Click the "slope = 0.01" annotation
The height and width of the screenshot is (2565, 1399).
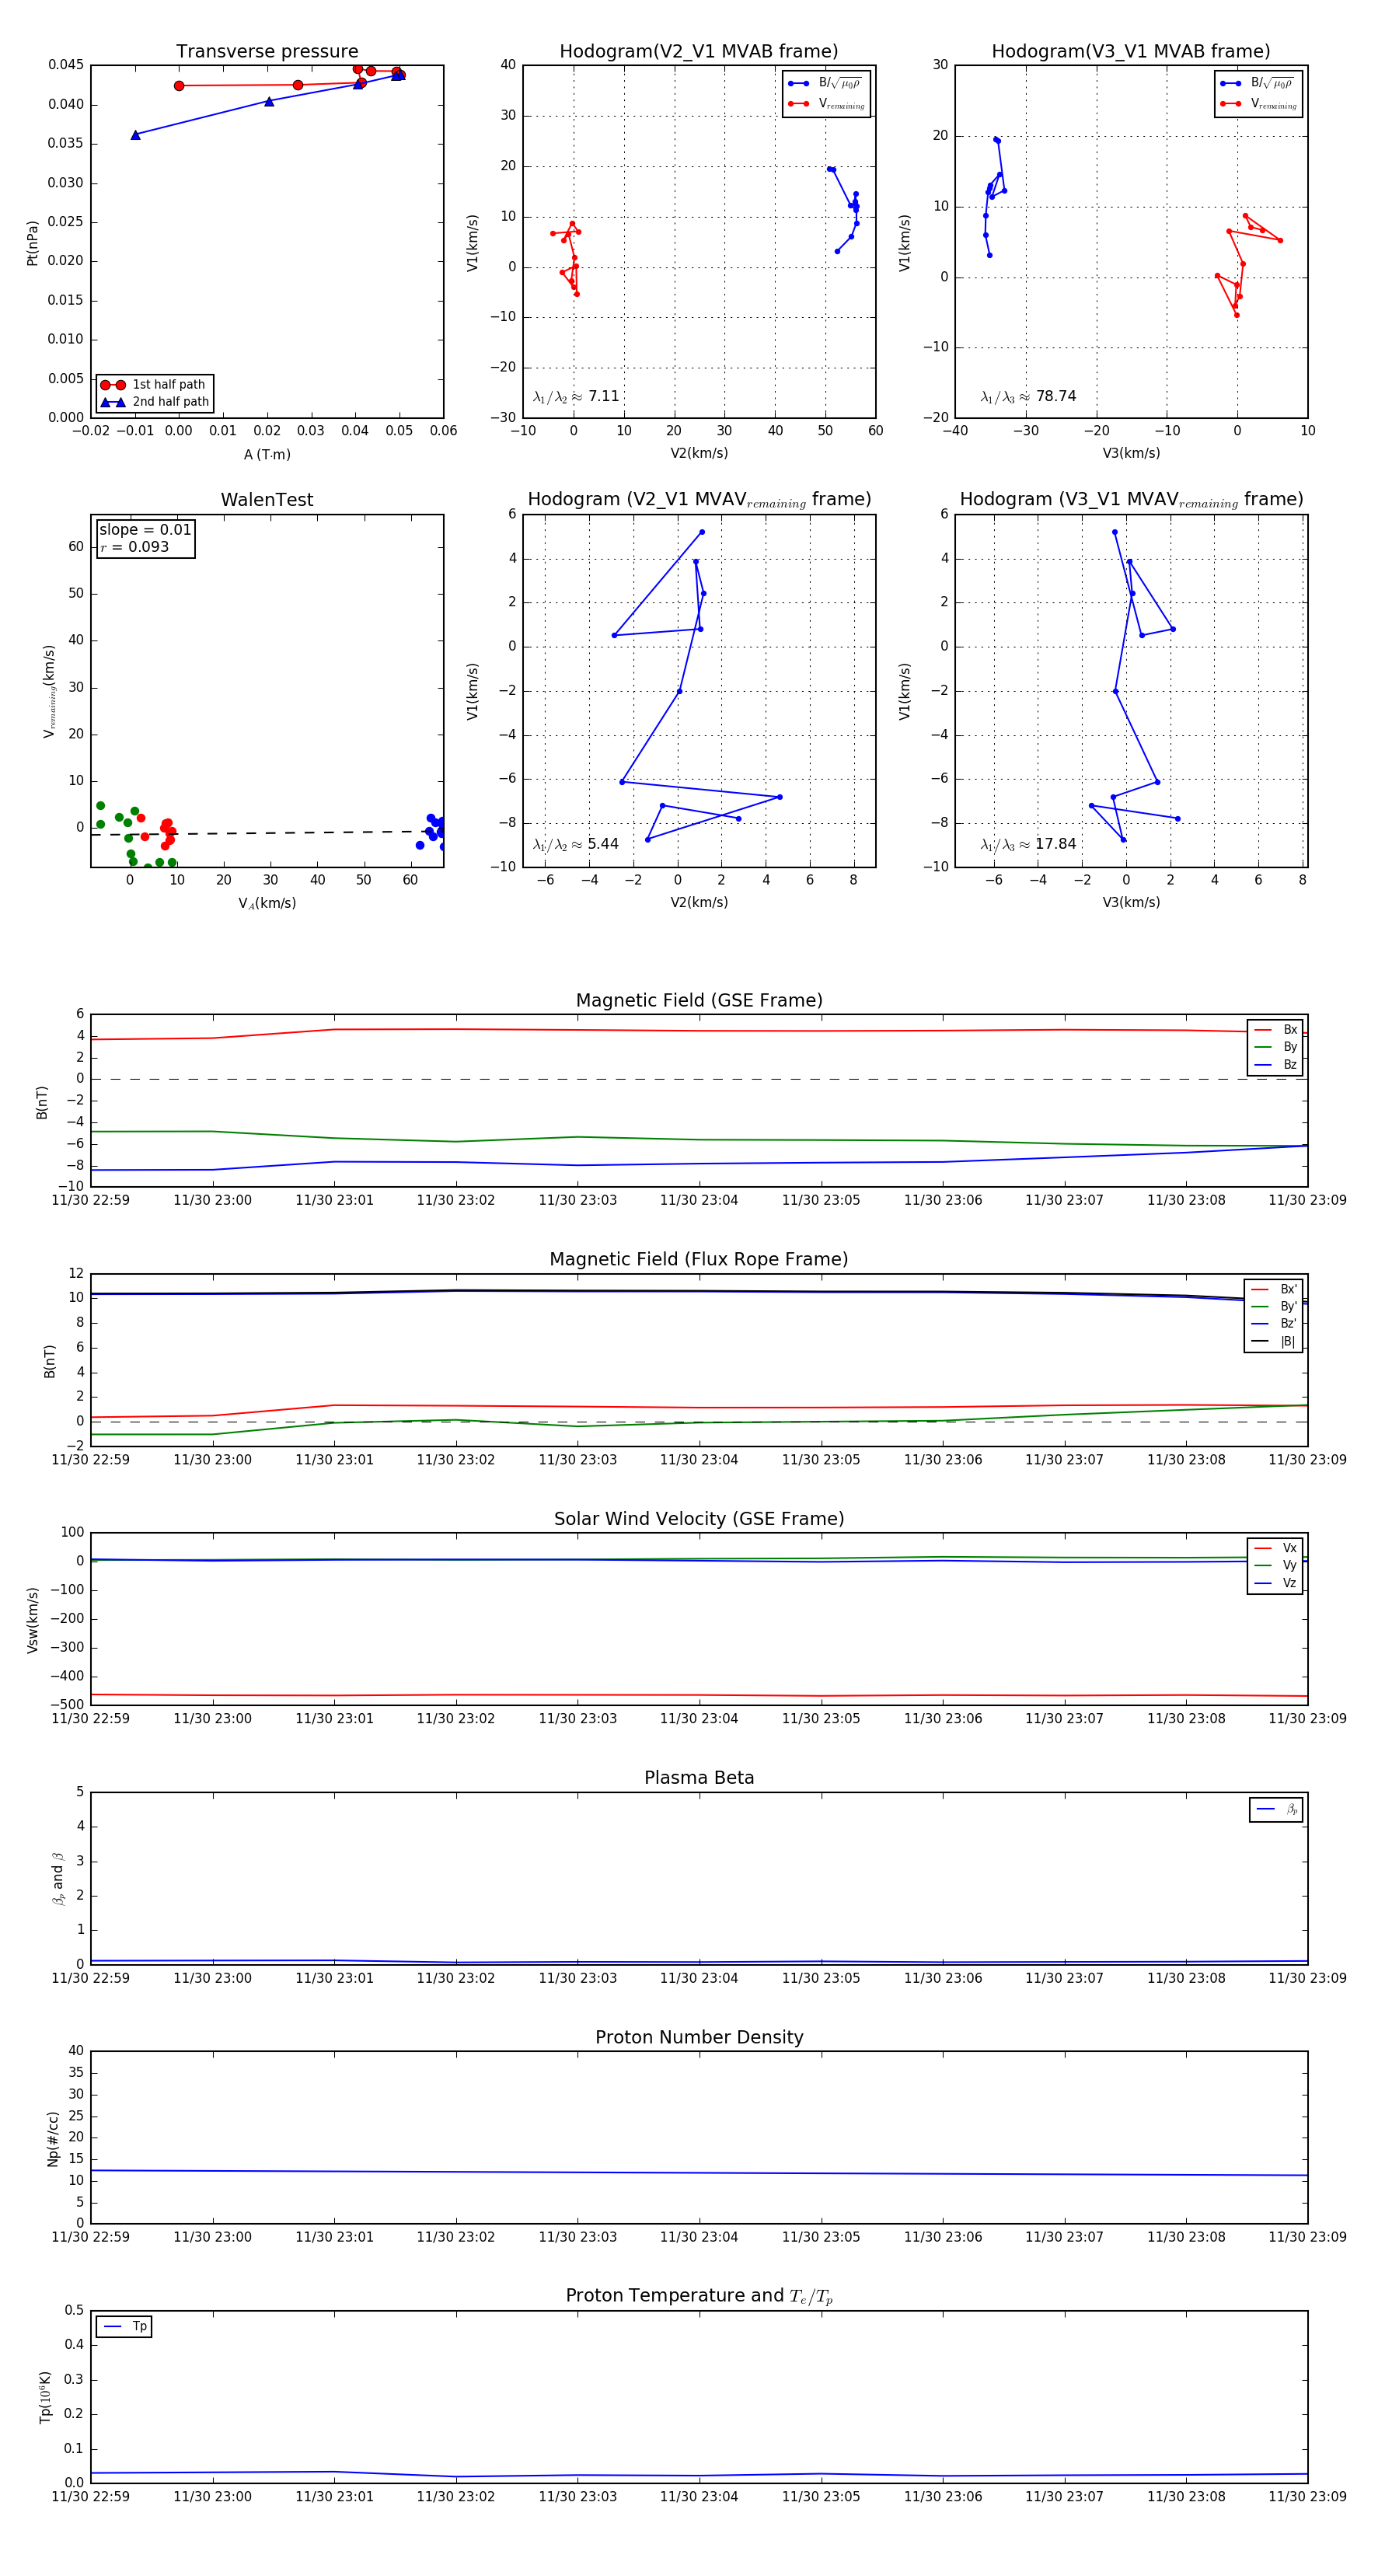pyautogui.click(x=145, y=530)
